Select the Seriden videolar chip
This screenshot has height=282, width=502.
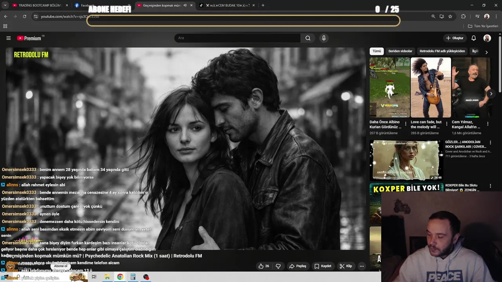point(400,51)
